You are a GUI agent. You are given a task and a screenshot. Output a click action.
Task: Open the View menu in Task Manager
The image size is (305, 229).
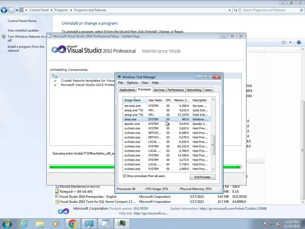(145, 83)
